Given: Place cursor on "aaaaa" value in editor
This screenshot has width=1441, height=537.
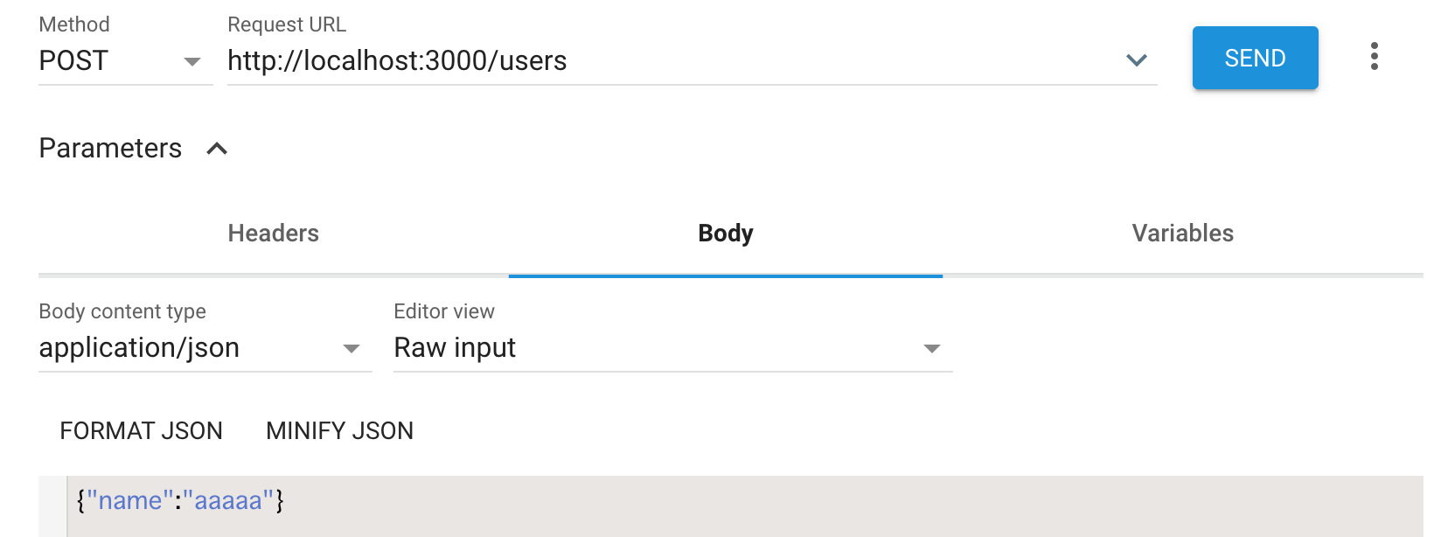Looking at the screenshot, I should (227, 500).
